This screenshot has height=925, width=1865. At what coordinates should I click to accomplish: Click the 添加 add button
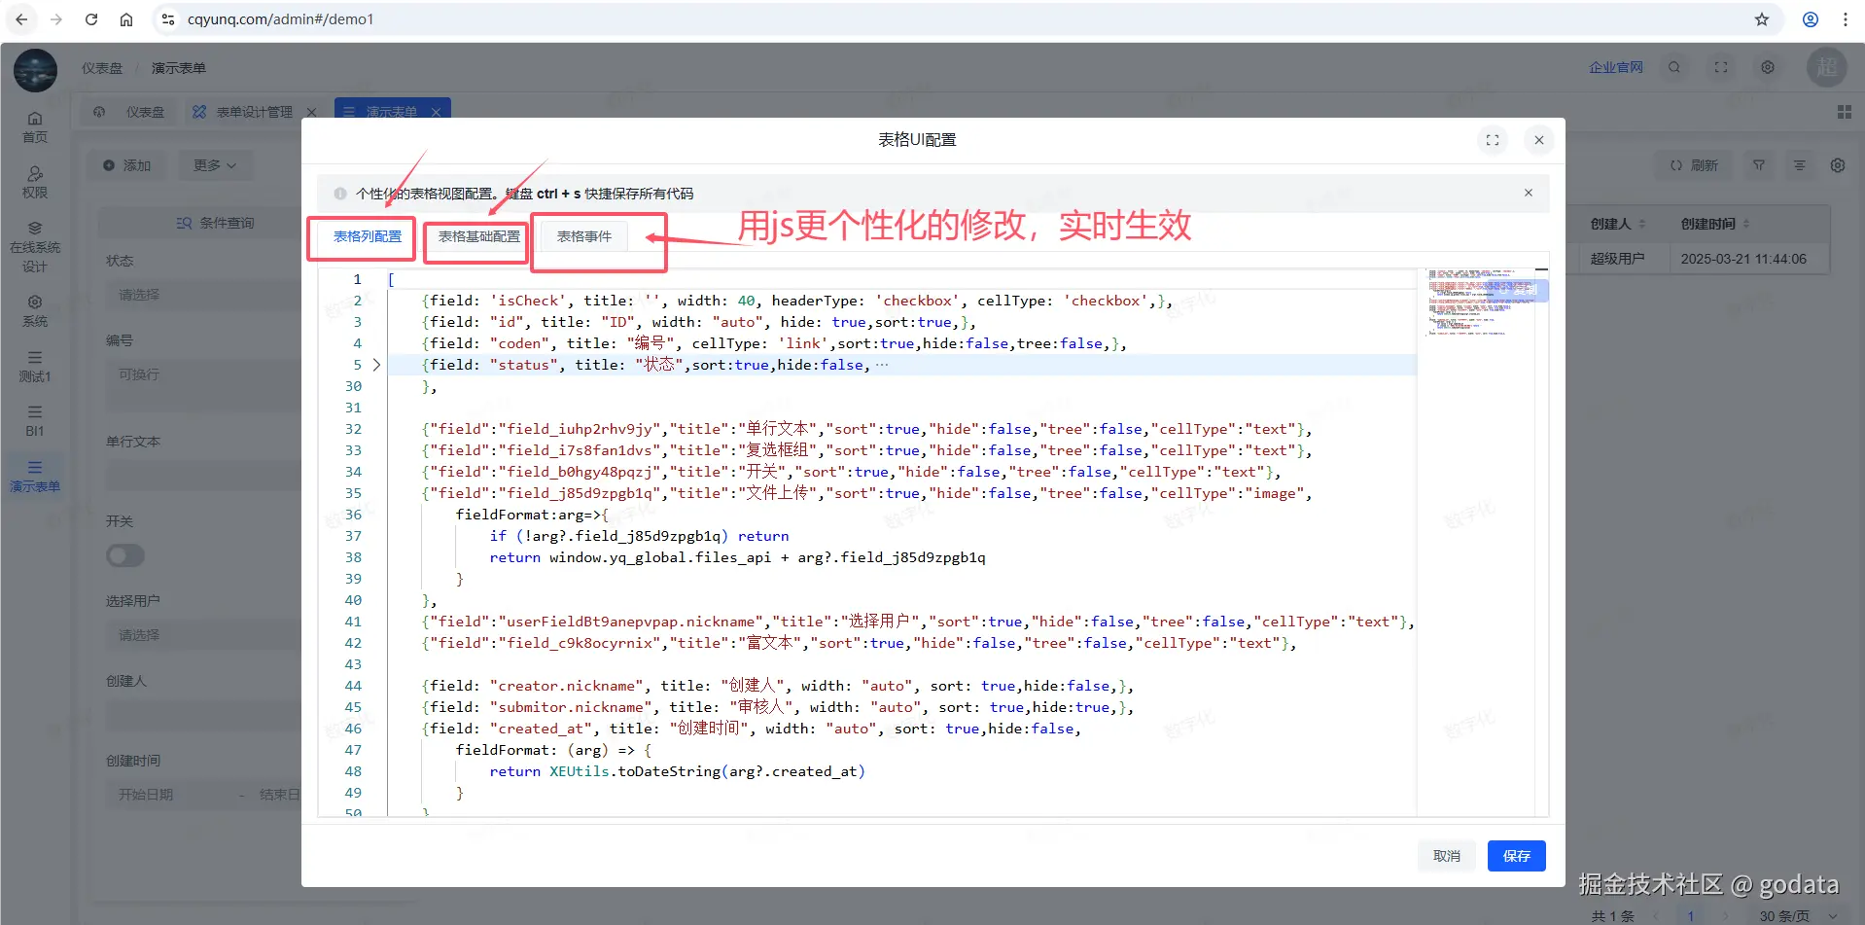(x=126, y=165)
